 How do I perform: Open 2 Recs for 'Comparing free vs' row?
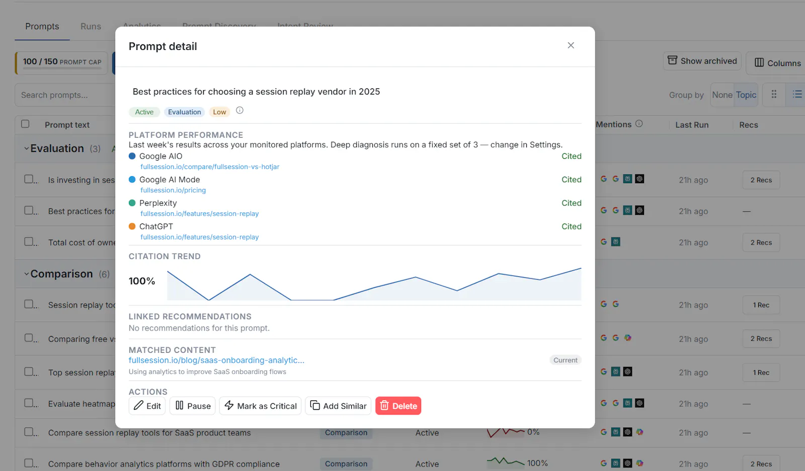pos(761,339)
